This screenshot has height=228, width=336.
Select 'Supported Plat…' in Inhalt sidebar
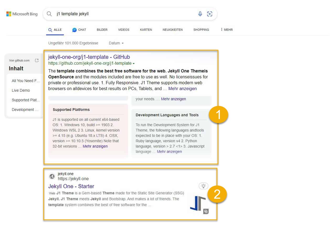click(26, 100)
